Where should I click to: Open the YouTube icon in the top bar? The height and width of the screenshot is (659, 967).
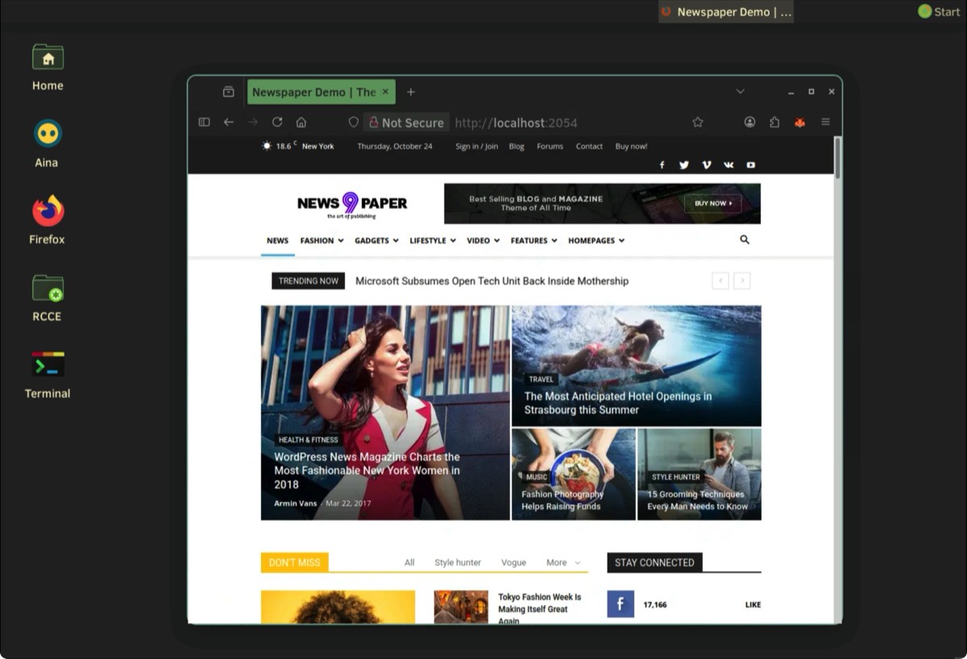[x=750, y=165]
